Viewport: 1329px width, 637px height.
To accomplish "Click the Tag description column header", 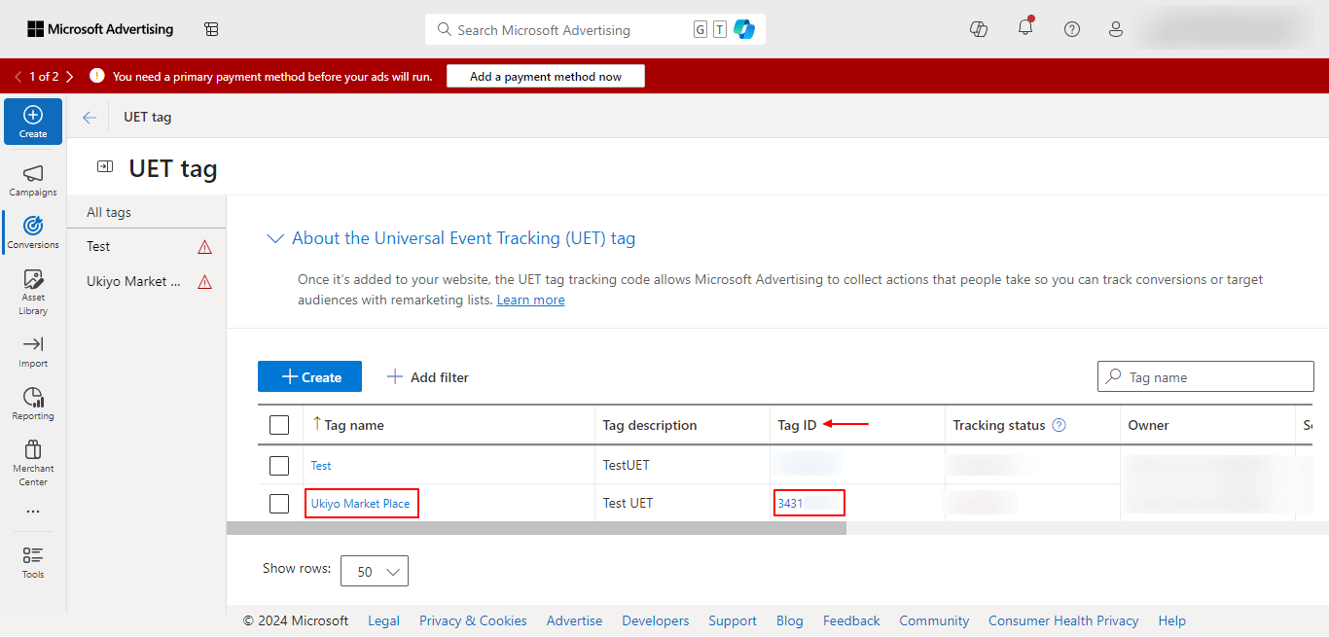I will (x=650, y=425).
